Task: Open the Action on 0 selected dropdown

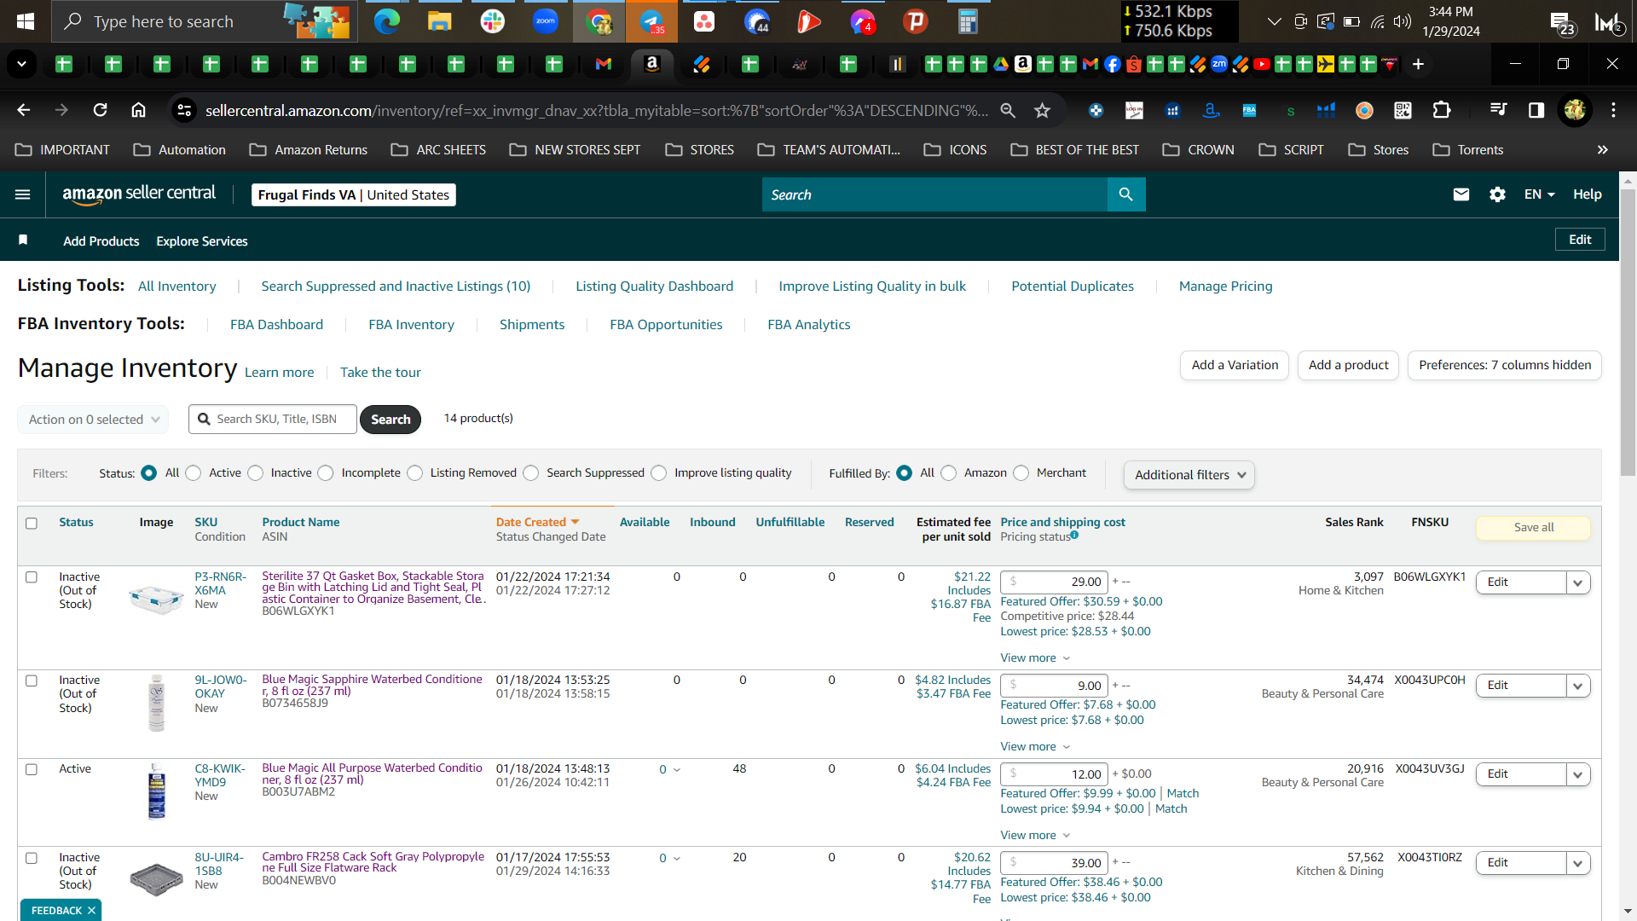Action: coord(93,420)
